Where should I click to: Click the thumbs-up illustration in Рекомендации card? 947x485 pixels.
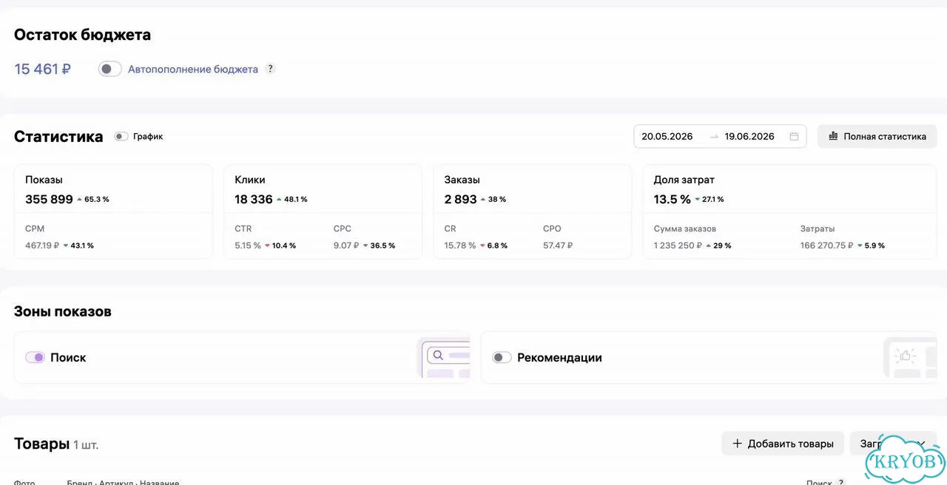[x=906, y=358]
